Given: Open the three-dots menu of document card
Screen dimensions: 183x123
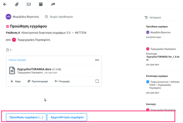Looking at the screenshot, I should click(x=97, y=60).
